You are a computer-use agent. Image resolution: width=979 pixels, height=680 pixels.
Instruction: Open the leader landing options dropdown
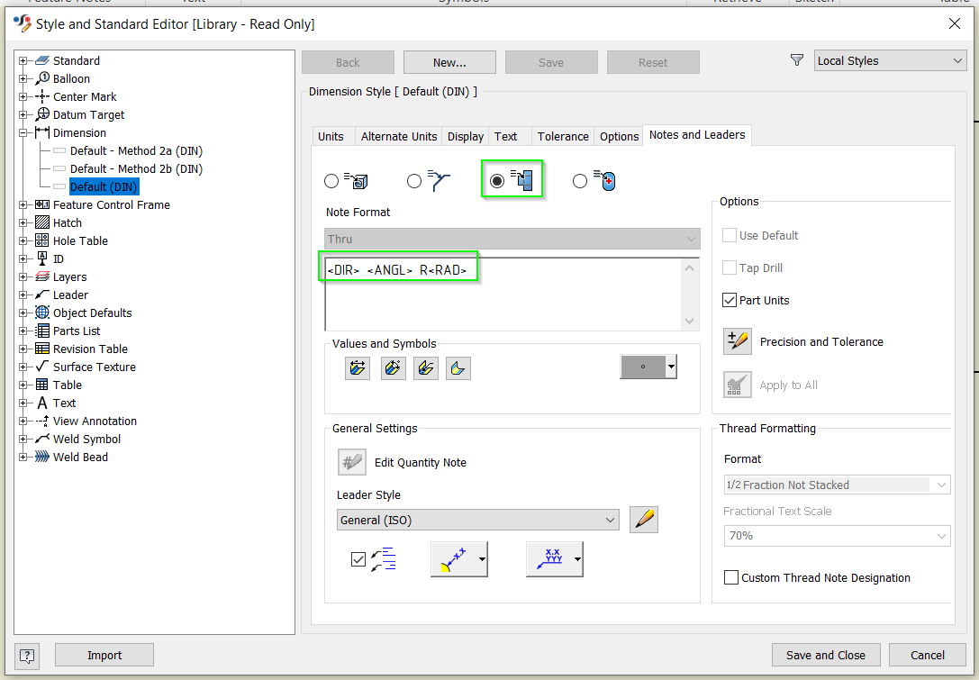point(482,559)
